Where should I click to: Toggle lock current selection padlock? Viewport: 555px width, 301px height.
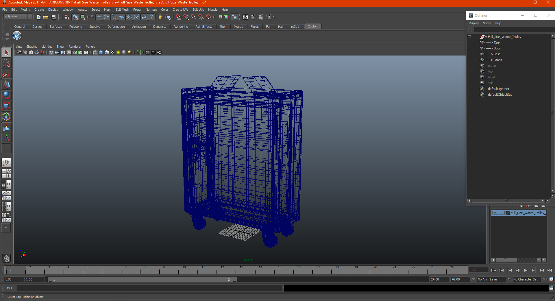coord(160,17)
